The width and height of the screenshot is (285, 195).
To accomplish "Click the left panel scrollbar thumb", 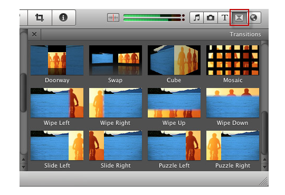I will pyautogui.click(x=24, y=92).
